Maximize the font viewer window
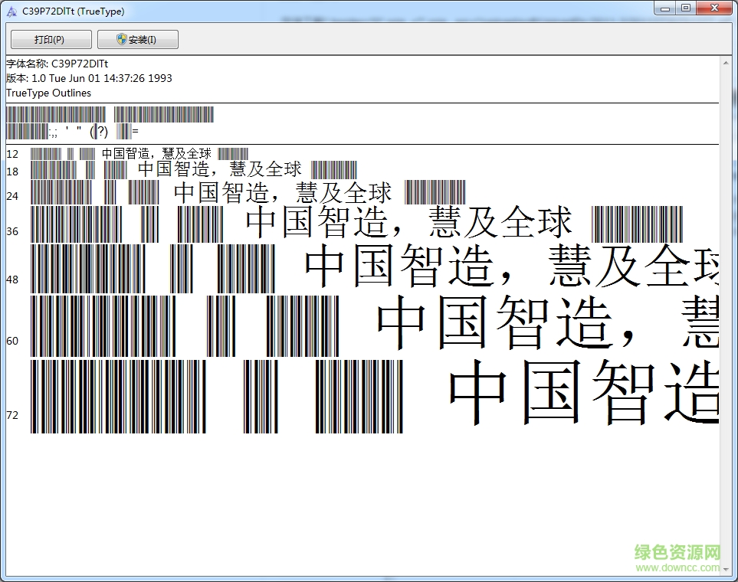 [x=685, y=8]
